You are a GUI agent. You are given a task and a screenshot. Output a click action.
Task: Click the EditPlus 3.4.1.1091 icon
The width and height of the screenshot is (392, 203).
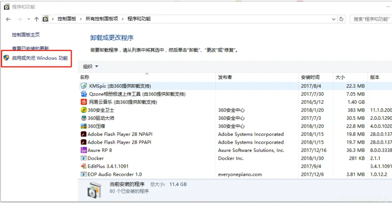coord(84,166)
